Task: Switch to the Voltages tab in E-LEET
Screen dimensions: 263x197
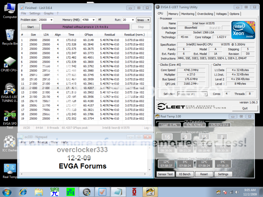Action: click(x=221, y=14)
